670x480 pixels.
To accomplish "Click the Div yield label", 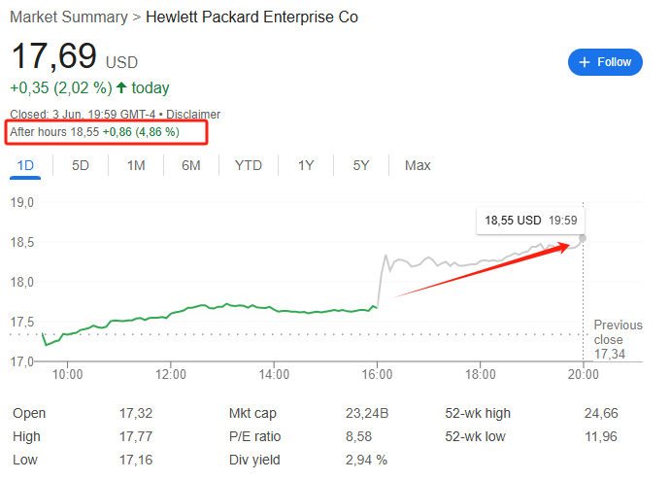I will 255,460.
